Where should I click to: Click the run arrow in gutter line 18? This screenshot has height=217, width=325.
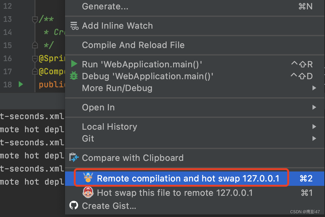[21, 84]
